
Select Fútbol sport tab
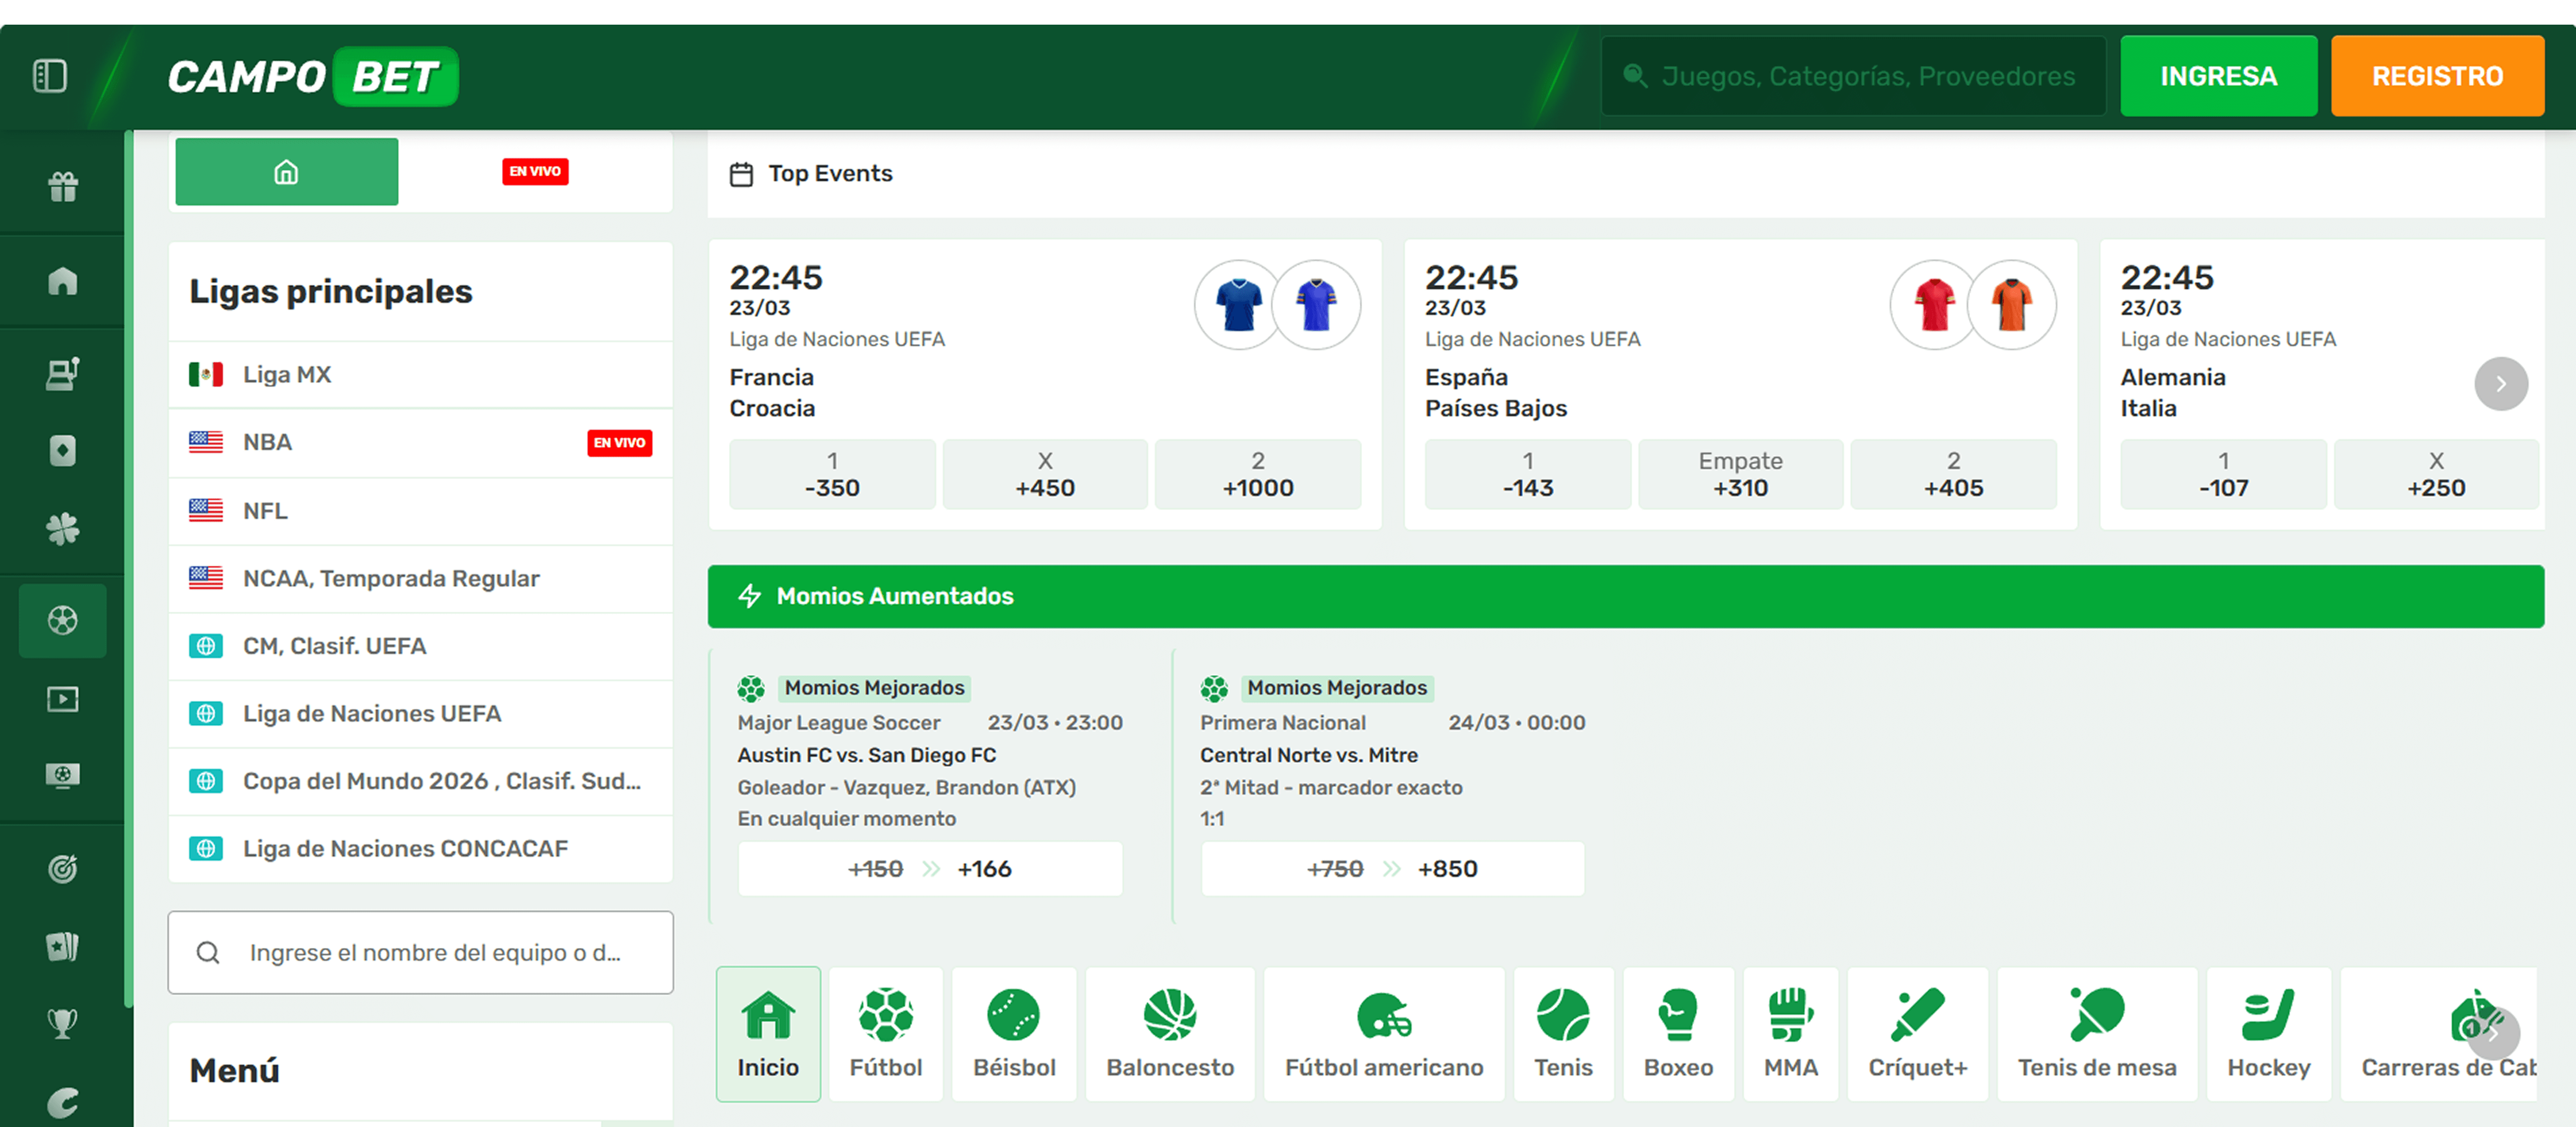point(886,1034)
